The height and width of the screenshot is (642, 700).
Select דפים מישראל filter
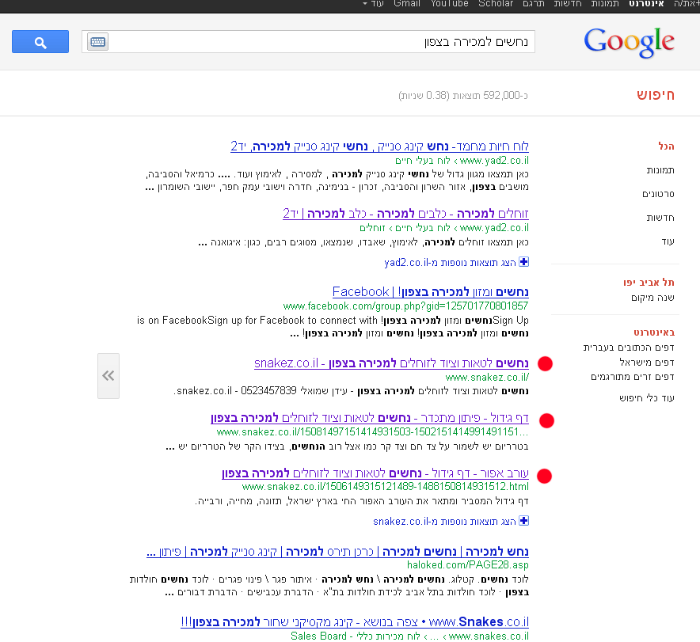point(647,363)
